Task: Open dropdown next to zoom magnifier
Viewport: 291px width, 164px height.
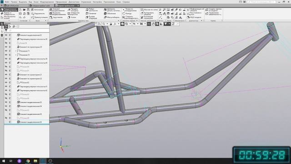Action: (x=107, y=24)
